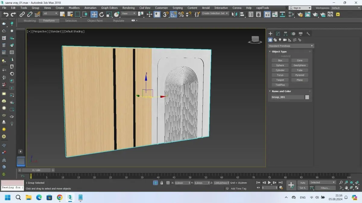Open Render Setup teapot icon
Screen dimensions: 362x203
(x=300, y=14)
